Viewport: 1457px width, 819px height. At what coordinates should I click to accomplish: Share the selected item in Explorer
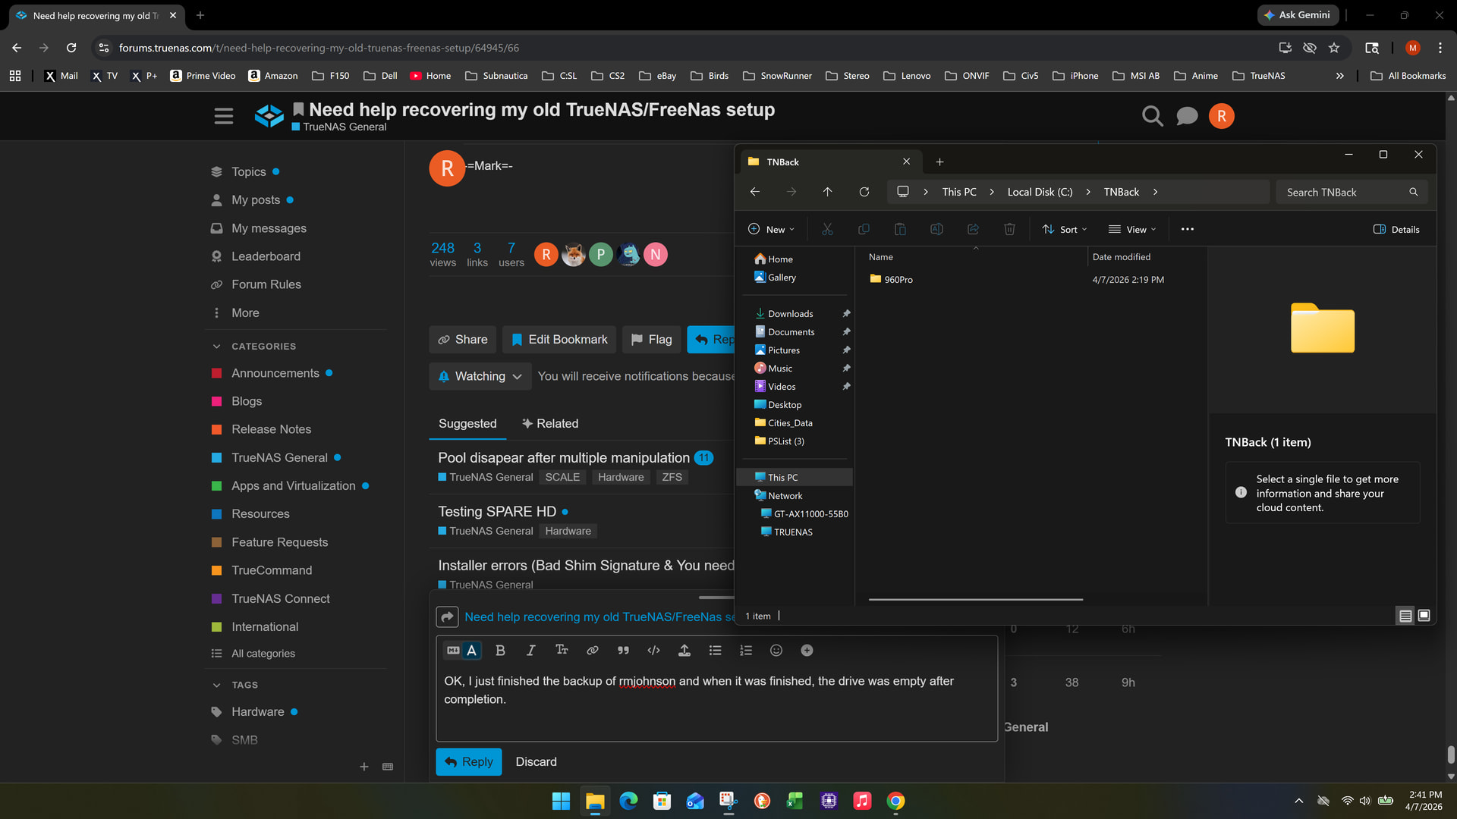(x=973, y=229)
